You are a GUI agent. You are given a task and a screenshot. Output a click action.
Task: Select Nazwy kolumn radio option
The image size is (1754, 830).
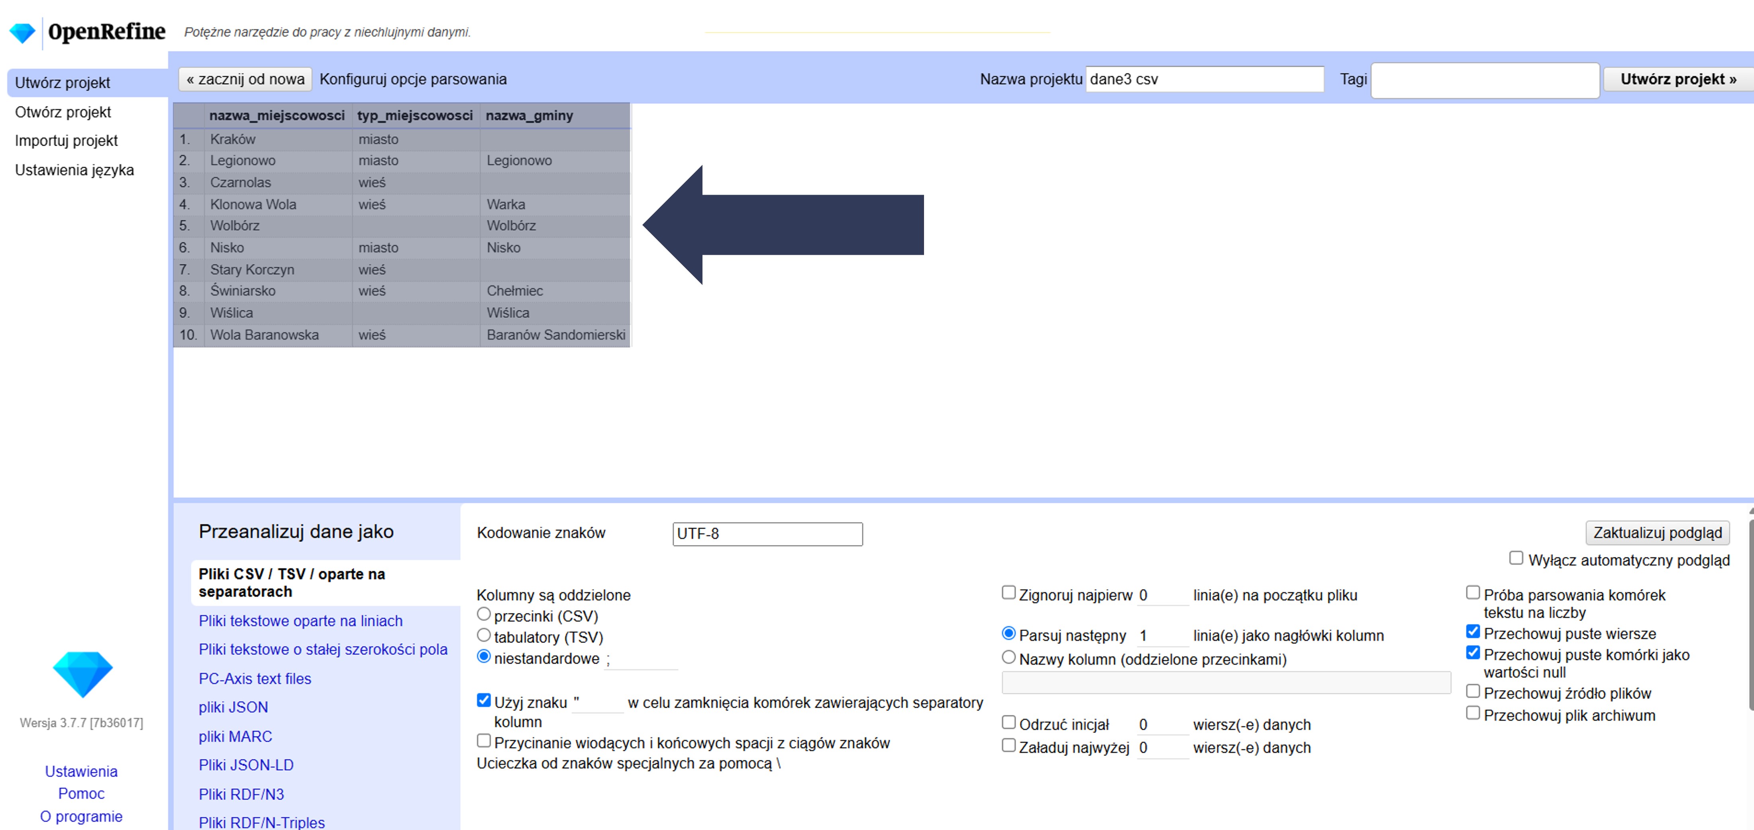(1008, 657)
